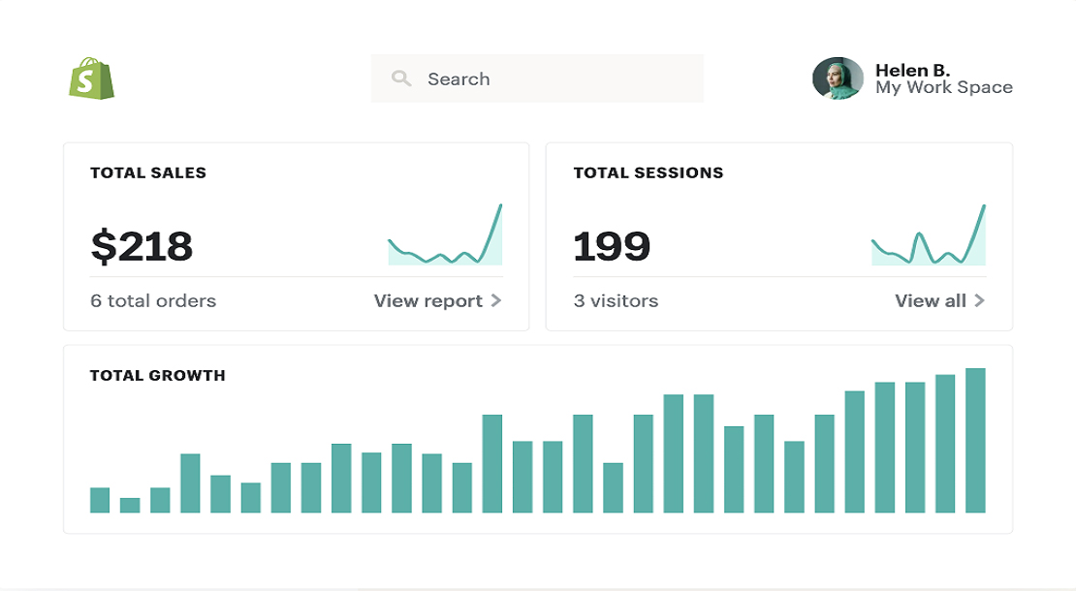This screenshot has height=591, width=1076.
Task: Click the TOTAL SESSIONS heading
Action: pyautogui.click(x=649, y=172)
